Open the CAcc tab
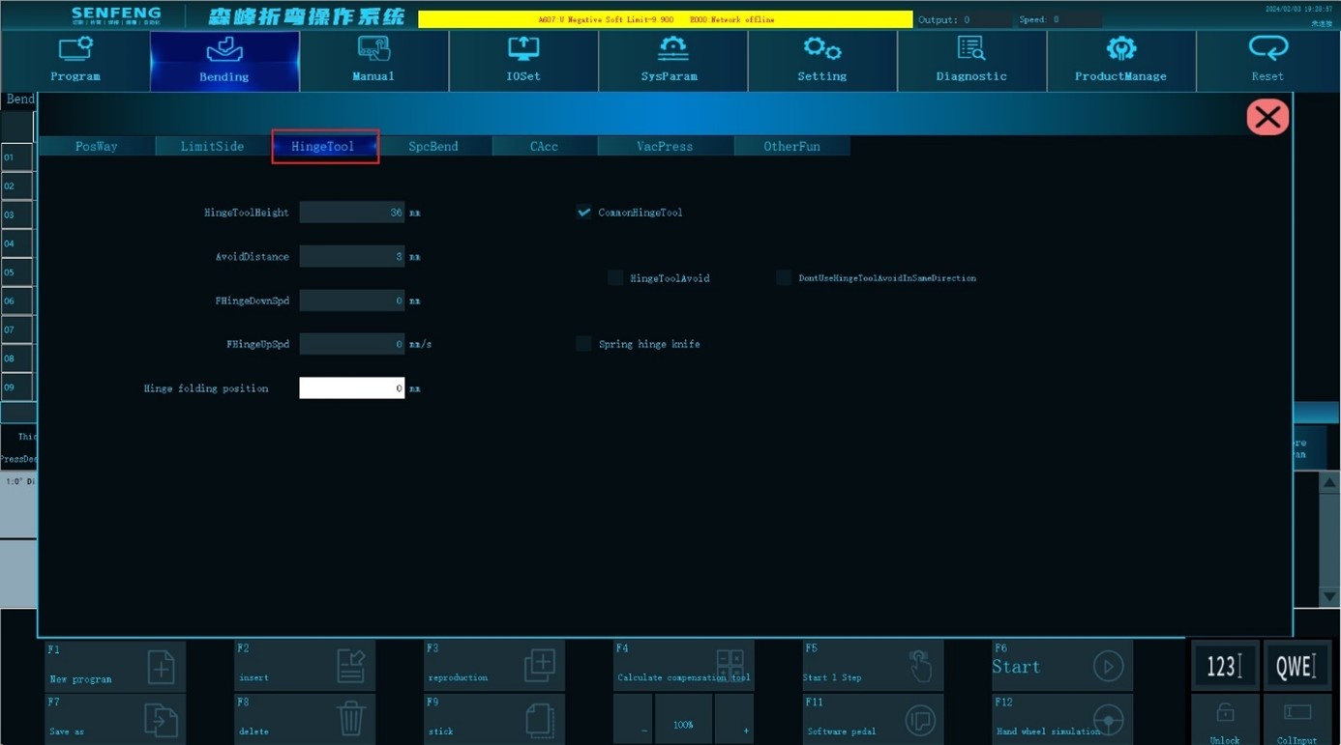 point(544,146)
